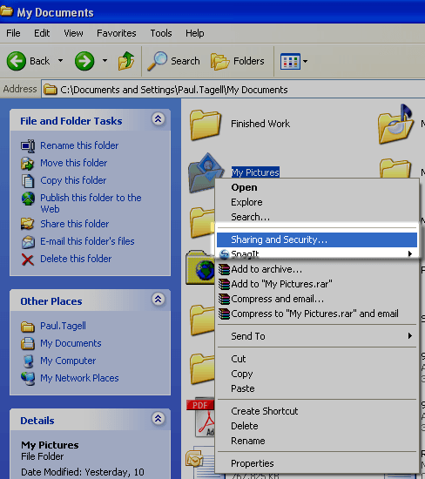Choose Add to archive... entry
The height and width of the screenshot is (479, 425).
pos(316,269)
